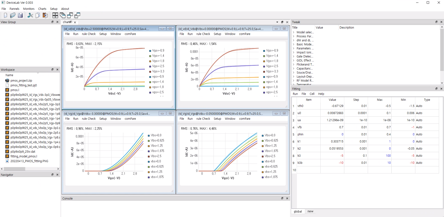Expand the Model selec... tree item
This screenshot has height=217, width=444.
pyautogui.click(x=294, y=32)
